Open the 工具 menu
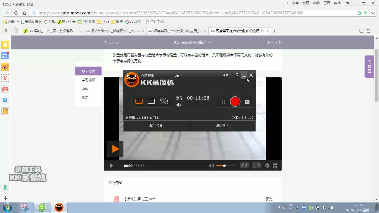The image size is (379, 213). pyautogui.click(x=327, y=3)
